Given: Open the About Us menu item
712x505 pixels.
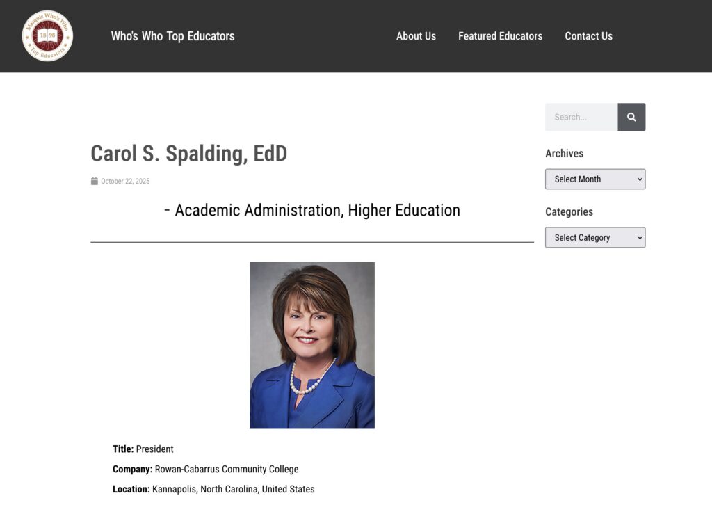Looking at the screenshot, I should click(416, 36).
